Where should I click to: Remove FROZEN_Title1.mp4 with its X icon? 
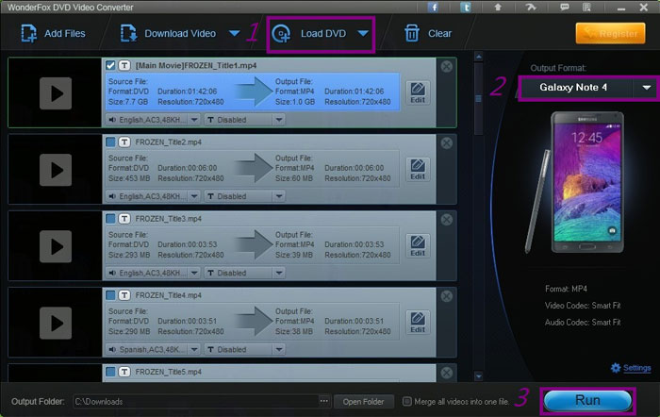pyautogui.click(x=447, y=66)
